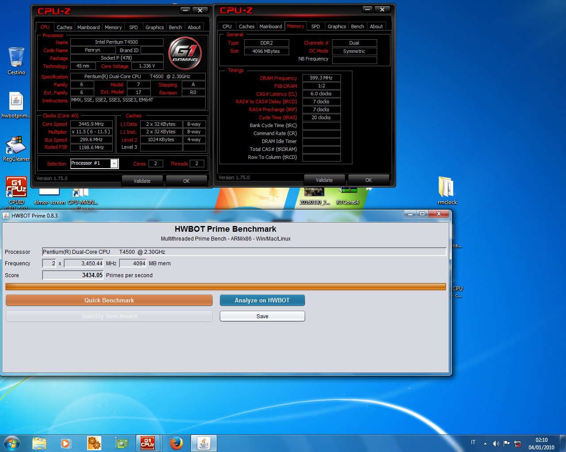Save the HWBOT Prime result
This screenshot has width=566, height=452.
coord(262,316)
